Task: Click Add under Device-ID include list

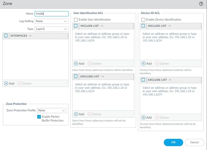Action: [x=144, y=64]
